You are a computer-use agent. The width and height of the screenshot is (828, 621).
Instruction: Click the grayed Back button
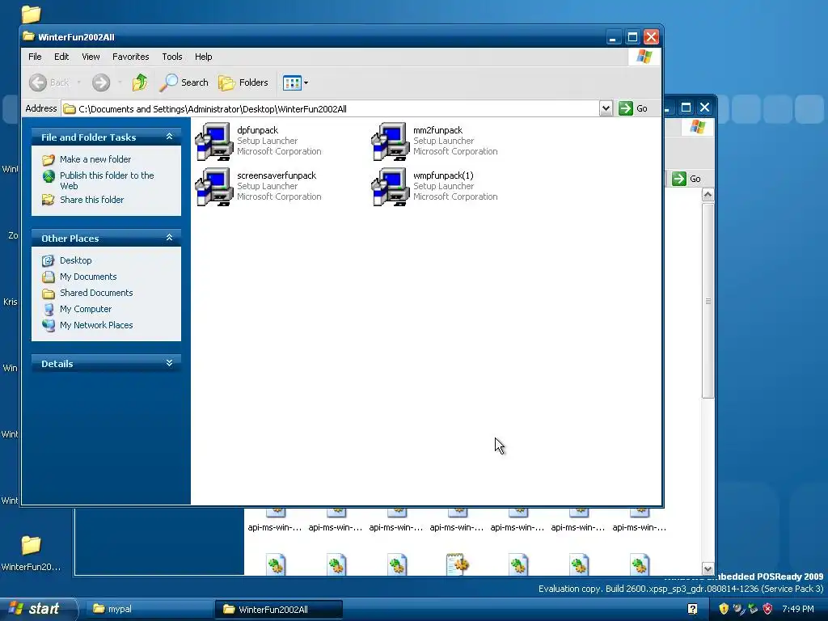[x=49, y=82]
